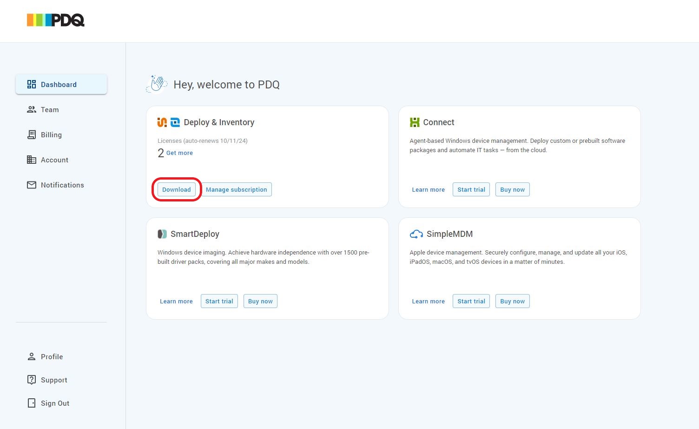This screenshot has width=699, height=429.
Task: Click the SmartDeploy product icon
Action: tap(162, 234)
